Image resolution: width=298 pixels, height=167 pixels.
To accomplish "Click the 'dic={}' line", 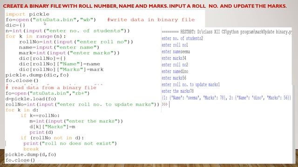I will click(x=15, y=25).
